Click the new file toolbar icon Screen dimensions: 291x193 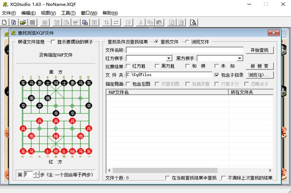[x=4, y=22]
